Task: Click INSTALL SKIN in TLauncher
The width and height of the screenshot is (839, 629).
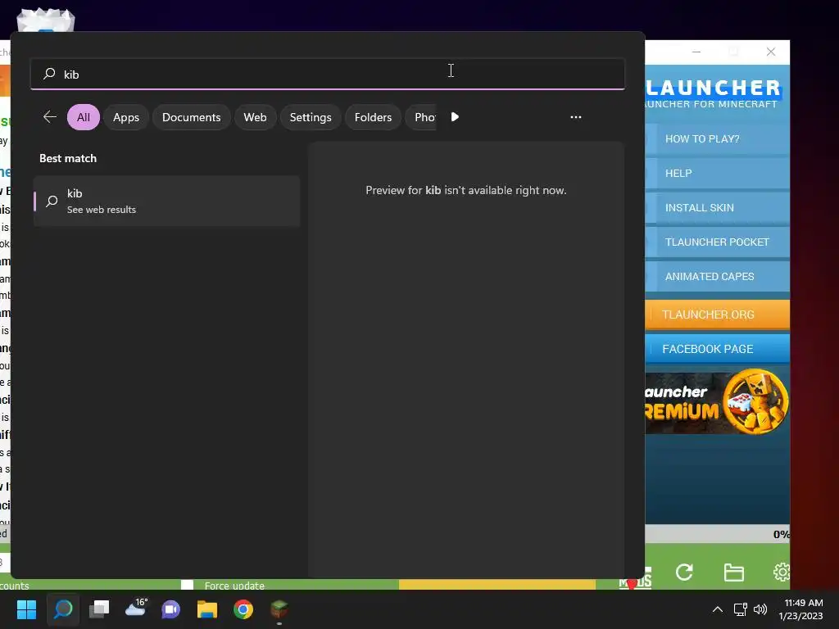Action: click(717, 207)
